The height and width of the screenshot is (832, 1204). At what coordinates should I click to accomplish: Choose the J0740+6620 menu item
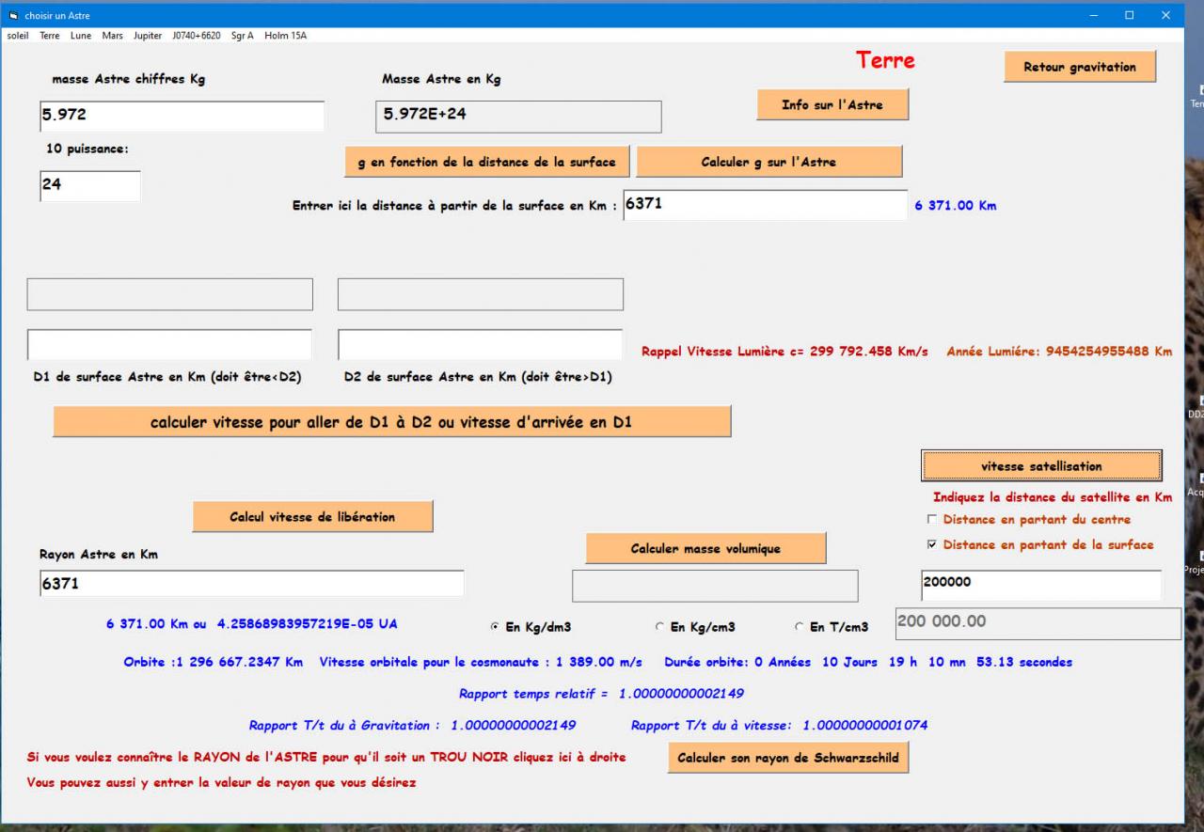197,36
